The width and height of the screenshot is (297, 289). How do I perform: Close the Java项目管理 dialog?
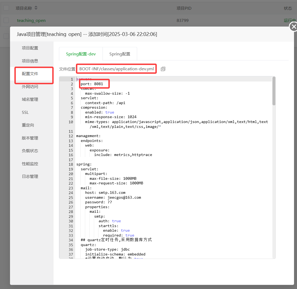[293, 27]
